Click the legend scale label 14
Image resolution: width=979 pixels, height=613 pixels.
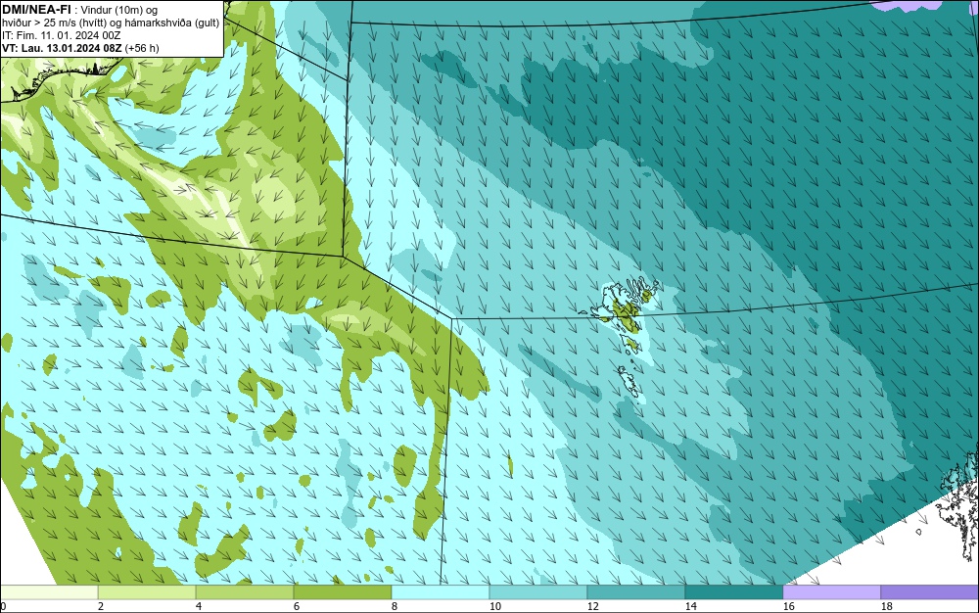point(690,606)
